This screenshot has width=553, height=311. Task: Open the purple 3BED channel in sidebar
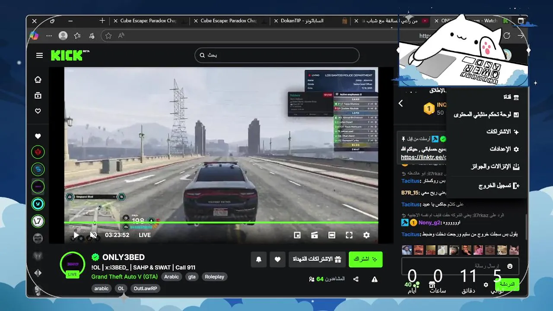tap(38, 187)
